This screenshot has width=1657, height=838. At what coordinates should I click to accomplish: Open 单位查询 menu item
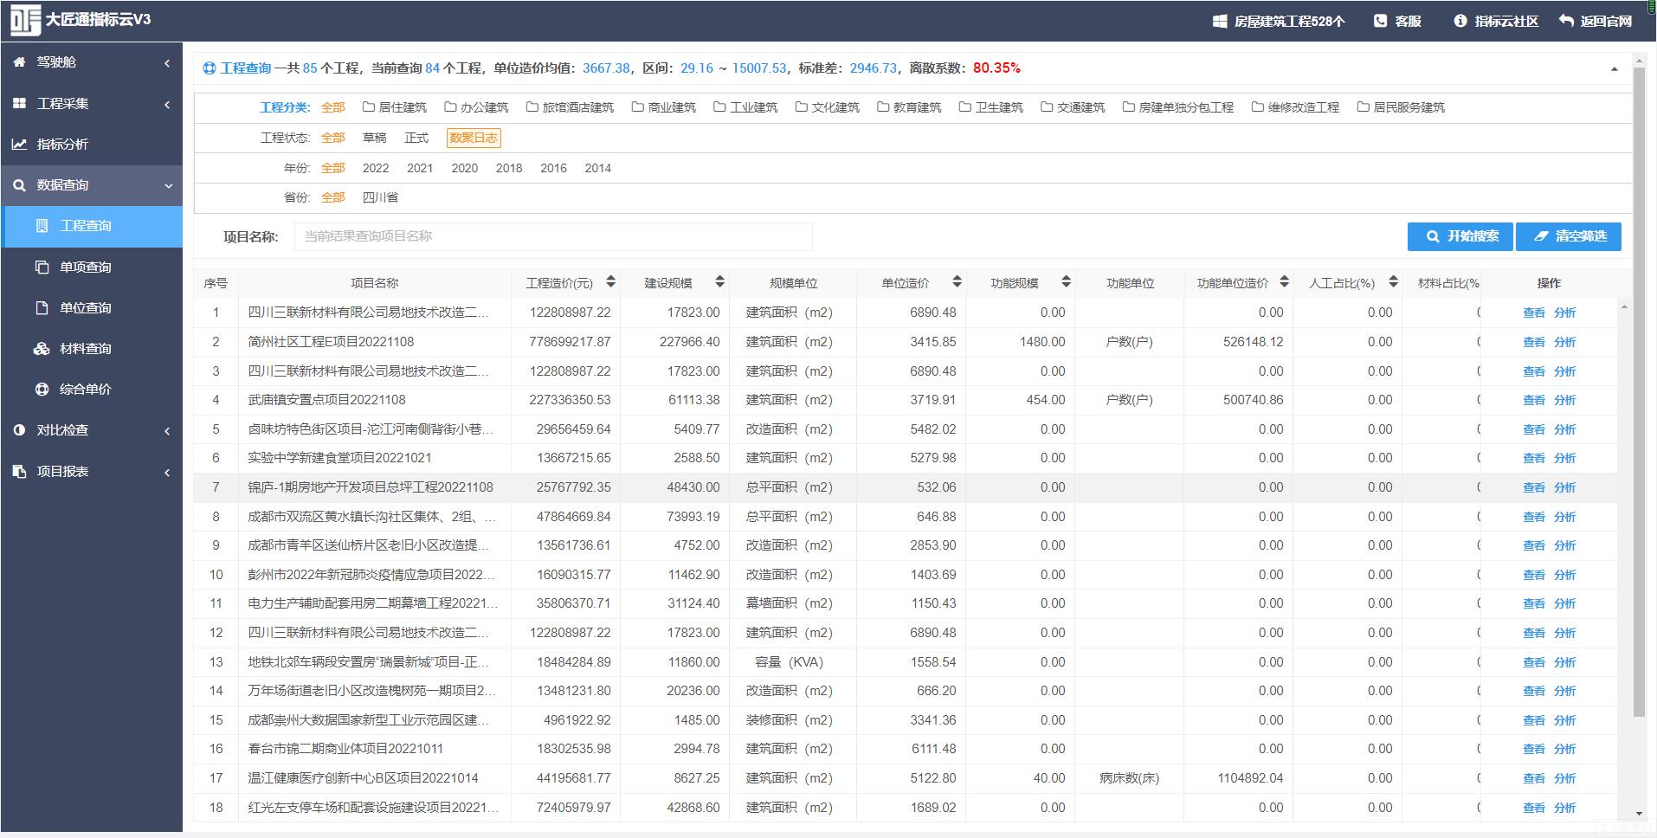92,307
